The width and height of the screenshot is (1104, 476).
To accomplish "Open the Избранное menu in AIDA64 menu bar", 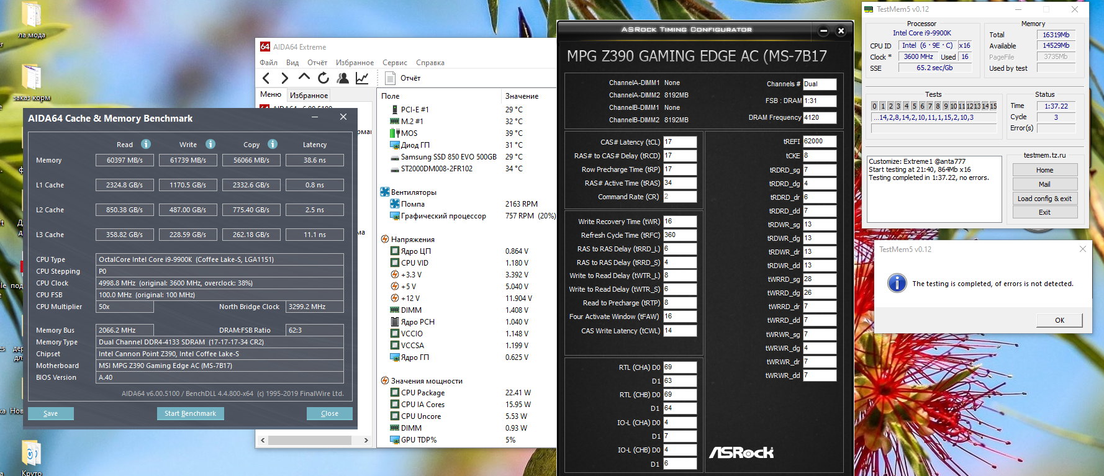I will 355,63.
